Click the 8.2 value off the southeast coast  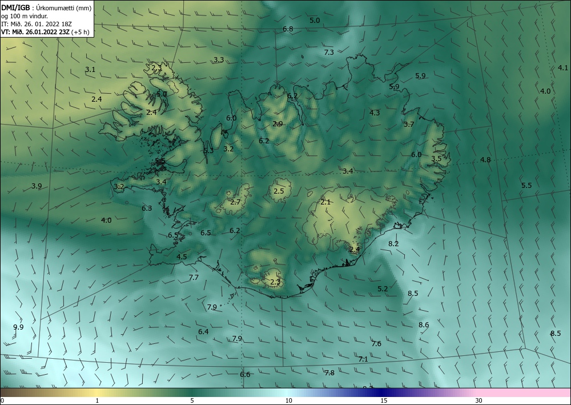pos(393,244)
